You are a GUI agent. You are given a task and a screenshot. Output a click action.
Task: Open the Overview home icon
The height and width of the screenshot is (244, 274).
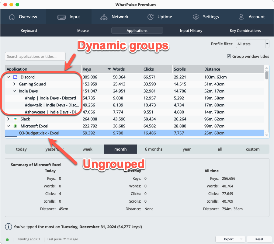(x=12, y=17)
